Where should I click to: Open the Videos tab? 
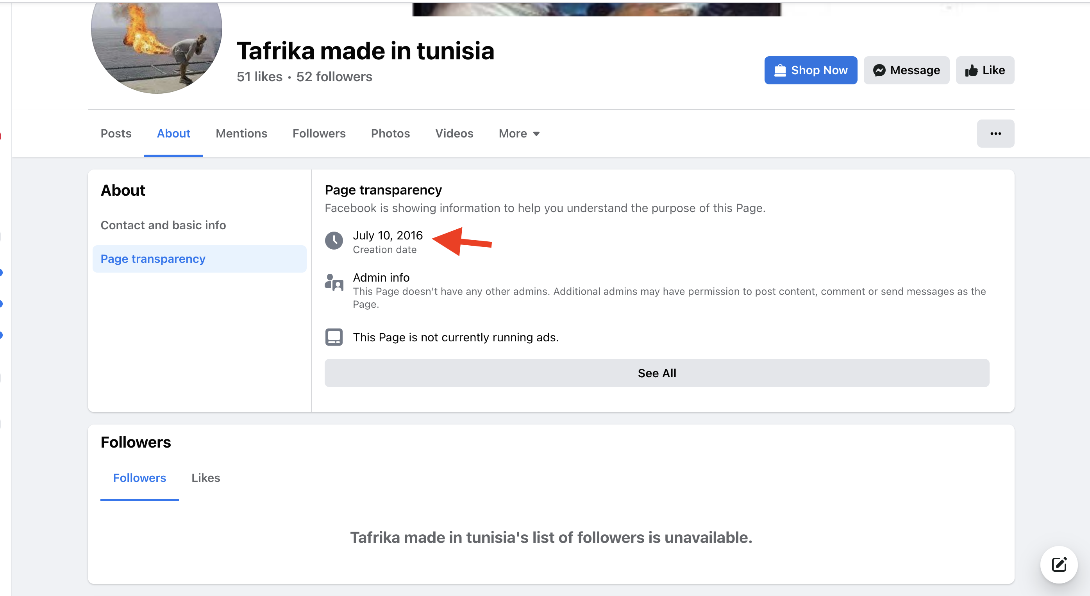point(454,134)
